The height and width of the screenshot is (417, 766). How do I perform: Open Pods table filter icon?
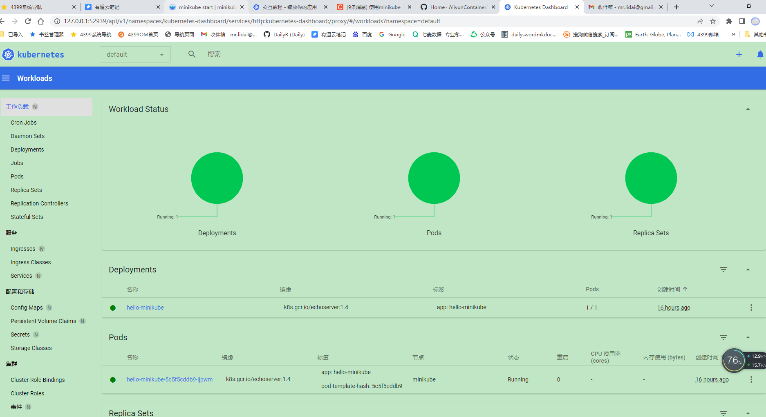click(723, 337)
